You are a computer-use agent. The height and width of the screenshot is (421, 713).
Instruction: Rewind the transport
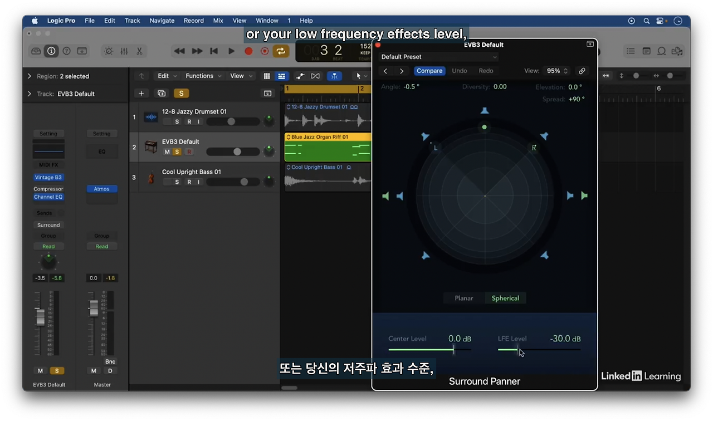click(179, 51)
